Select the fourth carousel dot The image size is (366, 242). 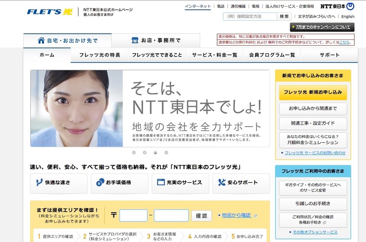(x=166, y=152)
